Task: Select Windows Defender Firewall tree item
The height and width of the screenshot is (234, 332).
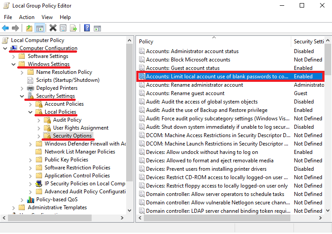Action: click(x=85, y=144)
